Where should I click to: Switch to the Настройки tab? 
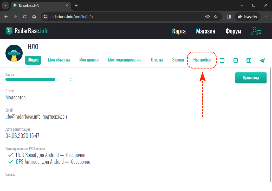click(202, 60)
